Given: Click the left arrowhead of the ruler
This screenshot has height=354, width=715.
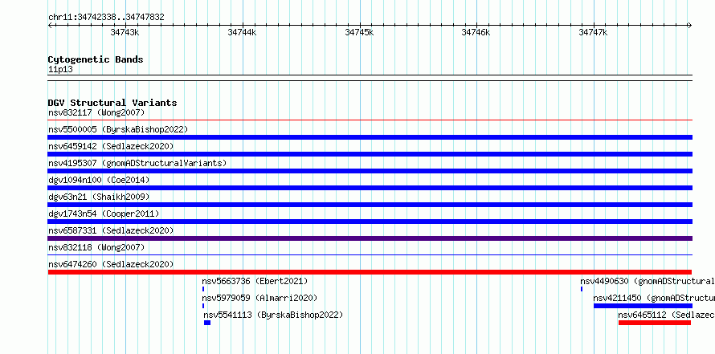Looking at the screenshot, I should pyautogui.click(x=50, y=26).
